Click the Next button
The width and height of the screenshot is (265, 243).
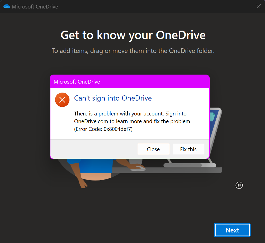tap(232, 230)
